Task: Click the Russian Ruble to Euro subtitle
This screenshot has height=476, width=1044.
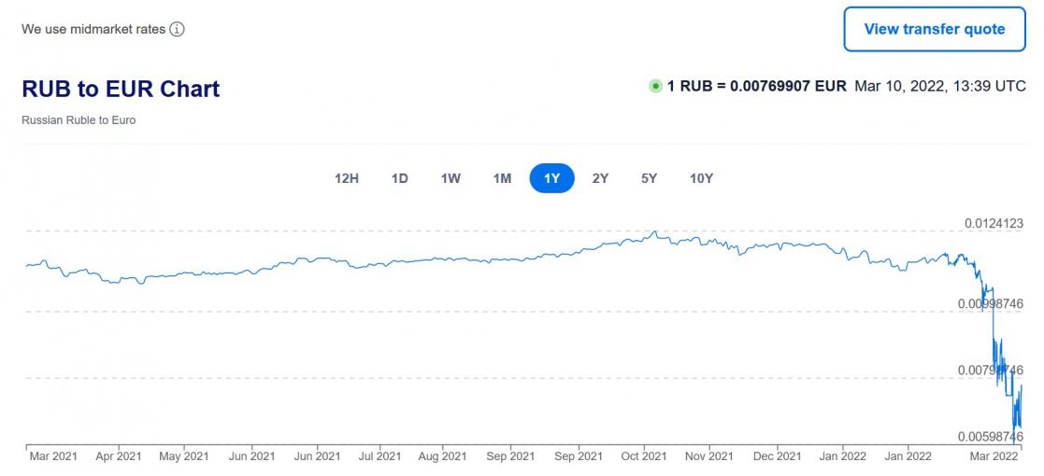Action: 79,120
